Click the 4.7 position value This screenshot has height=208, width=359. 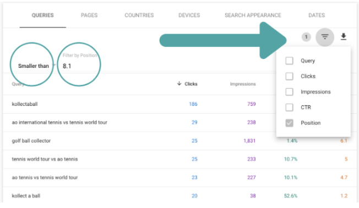[344, 178]
